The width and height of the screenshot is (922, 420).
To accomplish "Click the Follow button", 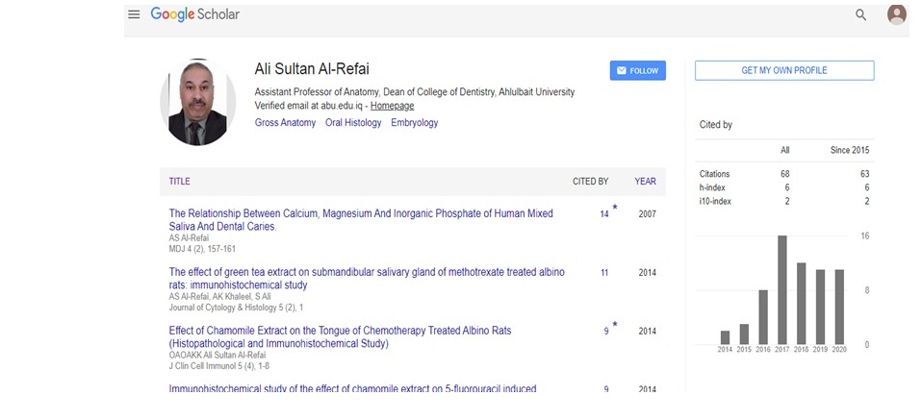I will [637, 70].
